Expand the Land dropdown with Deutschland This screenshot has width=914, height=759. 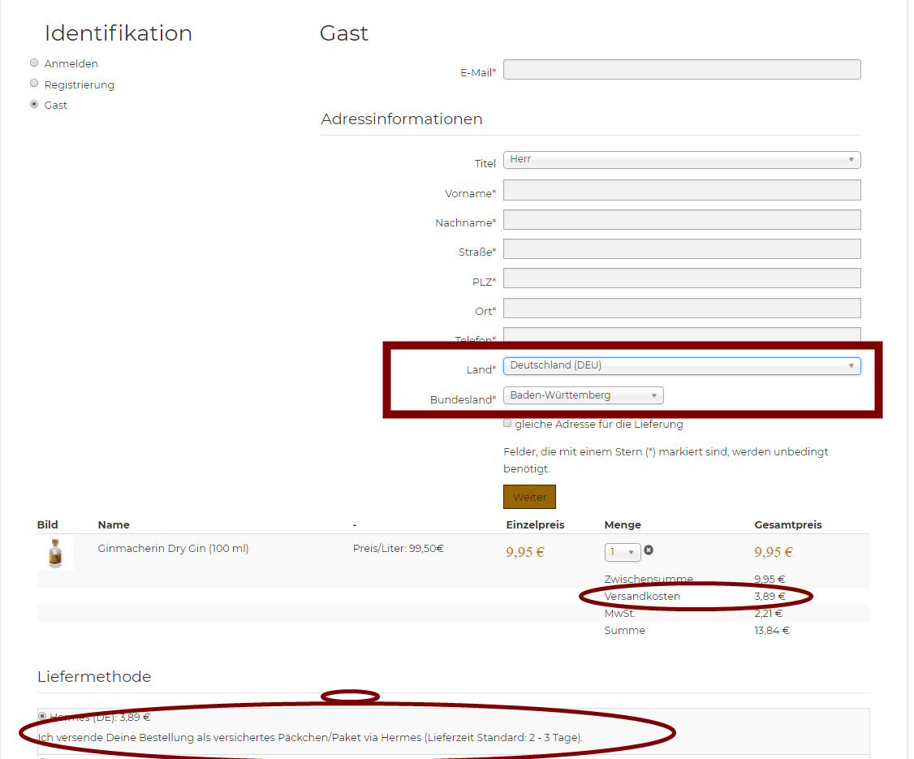pyautogui.click(x=681, y=366)
